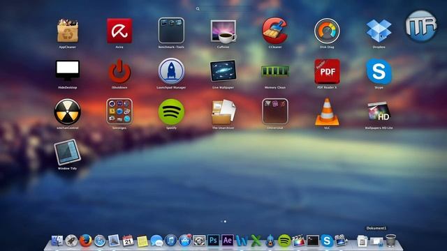
Task: Open the iShutdown power app
Action: coord(119,71)
